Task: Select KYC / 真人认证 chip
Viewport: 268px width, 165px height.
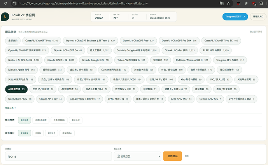Action: pyautogui.click(x=219, y=79)
